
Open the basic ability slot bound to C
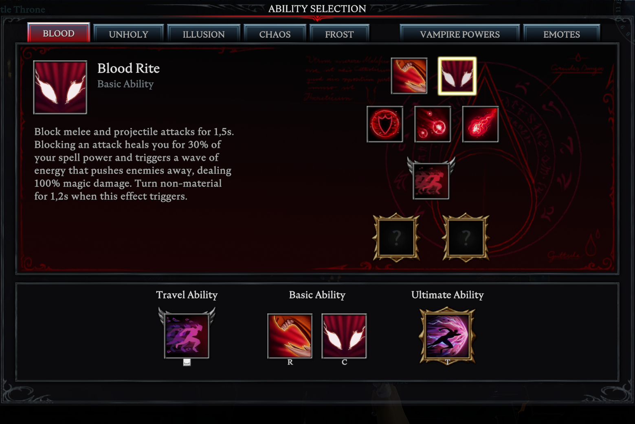click(344, 336)
